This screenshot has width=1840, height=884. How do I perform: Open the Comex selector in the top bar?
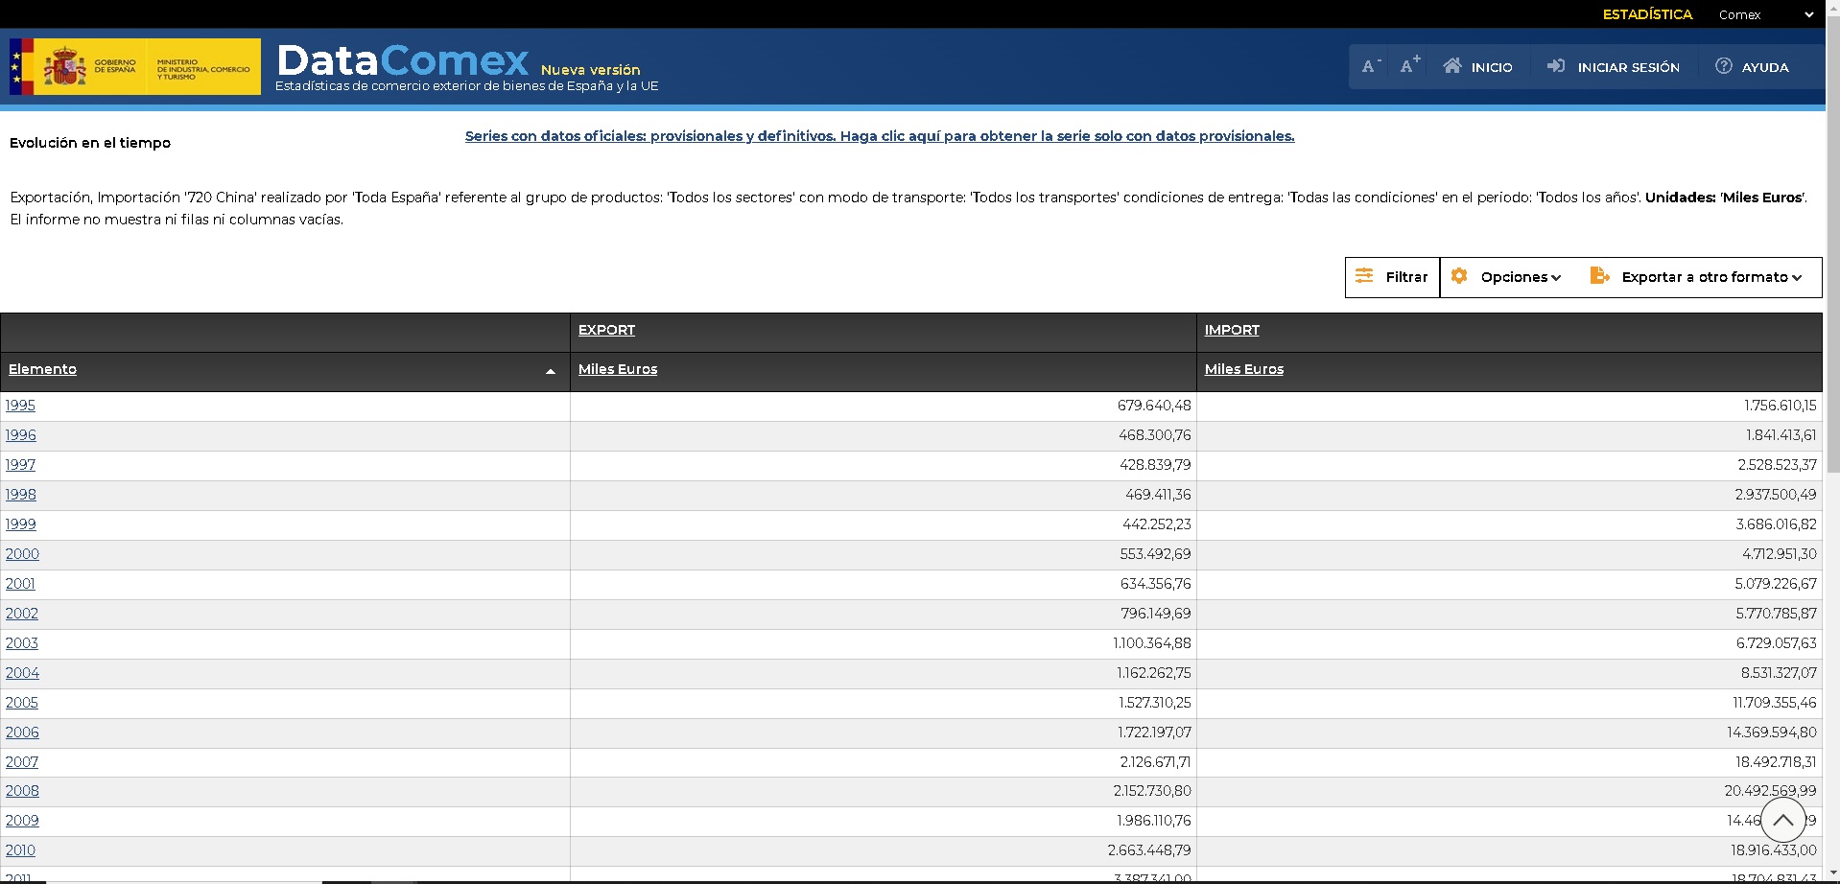tap(1765, 14)
